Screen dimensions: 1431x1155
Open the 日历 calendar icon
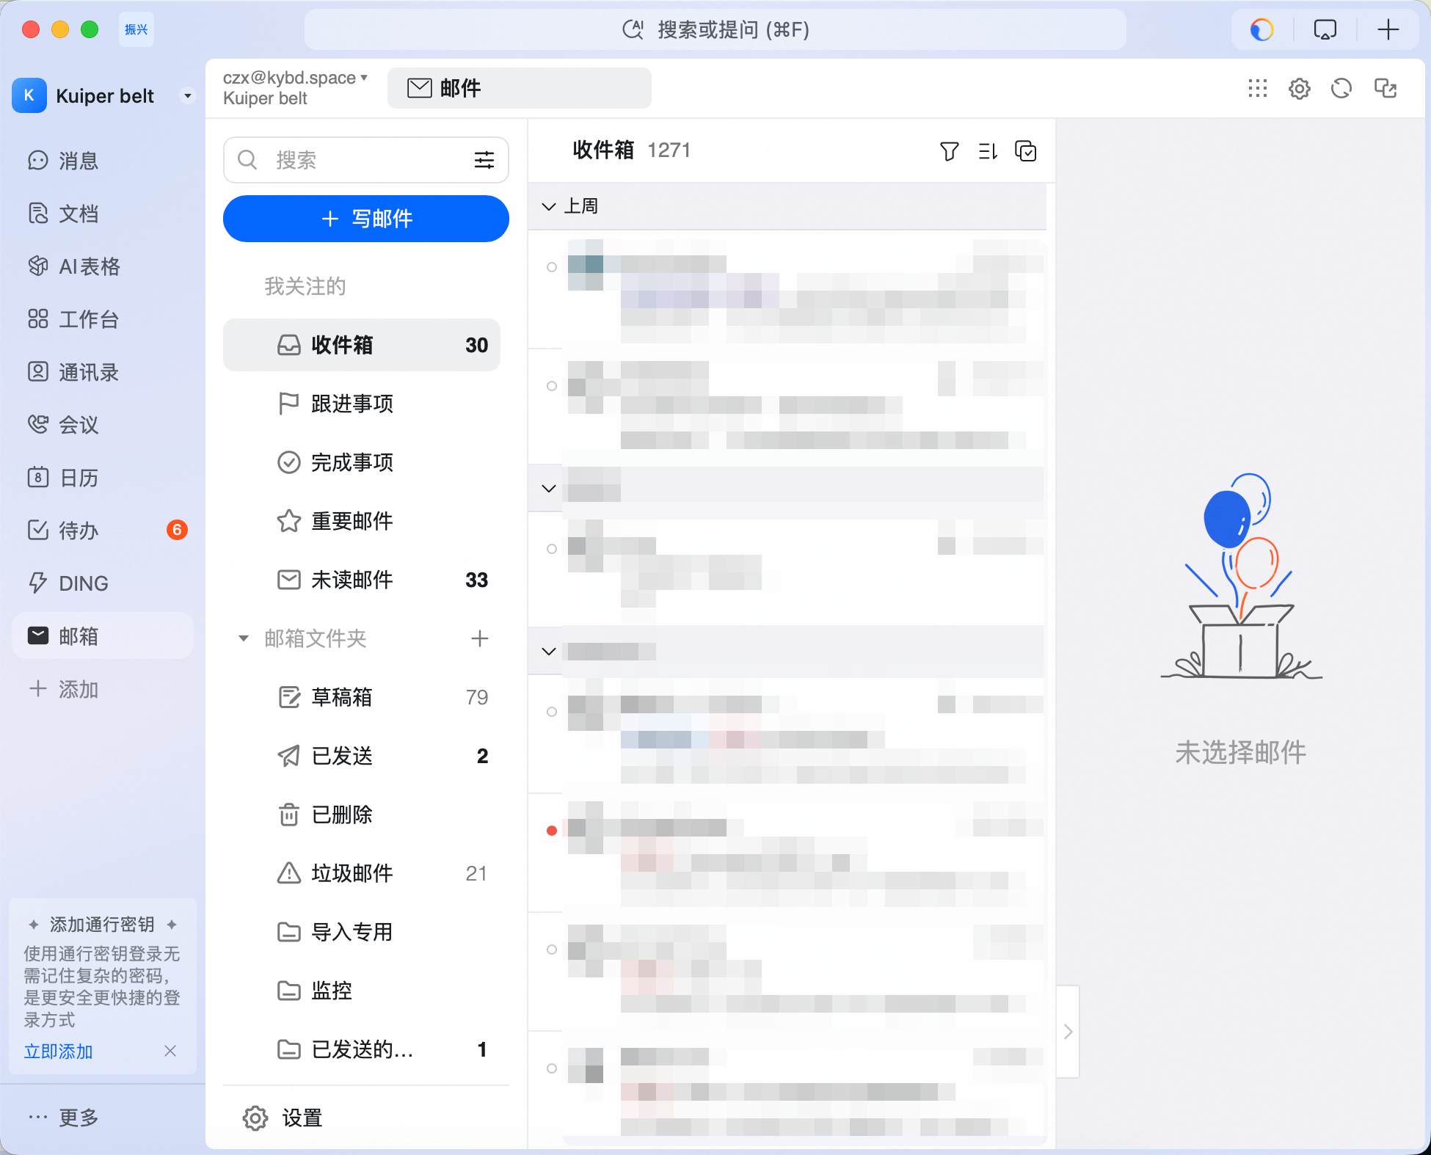38,478
